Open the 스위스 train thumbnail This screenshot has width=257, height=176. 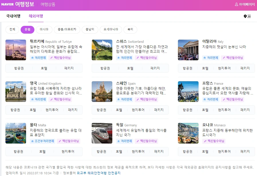point(102,50)
